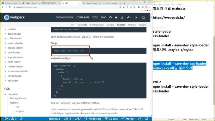Reload the page with browser refresh icon
This screenshot has width=215, height=121.
(x=10, y=7)
